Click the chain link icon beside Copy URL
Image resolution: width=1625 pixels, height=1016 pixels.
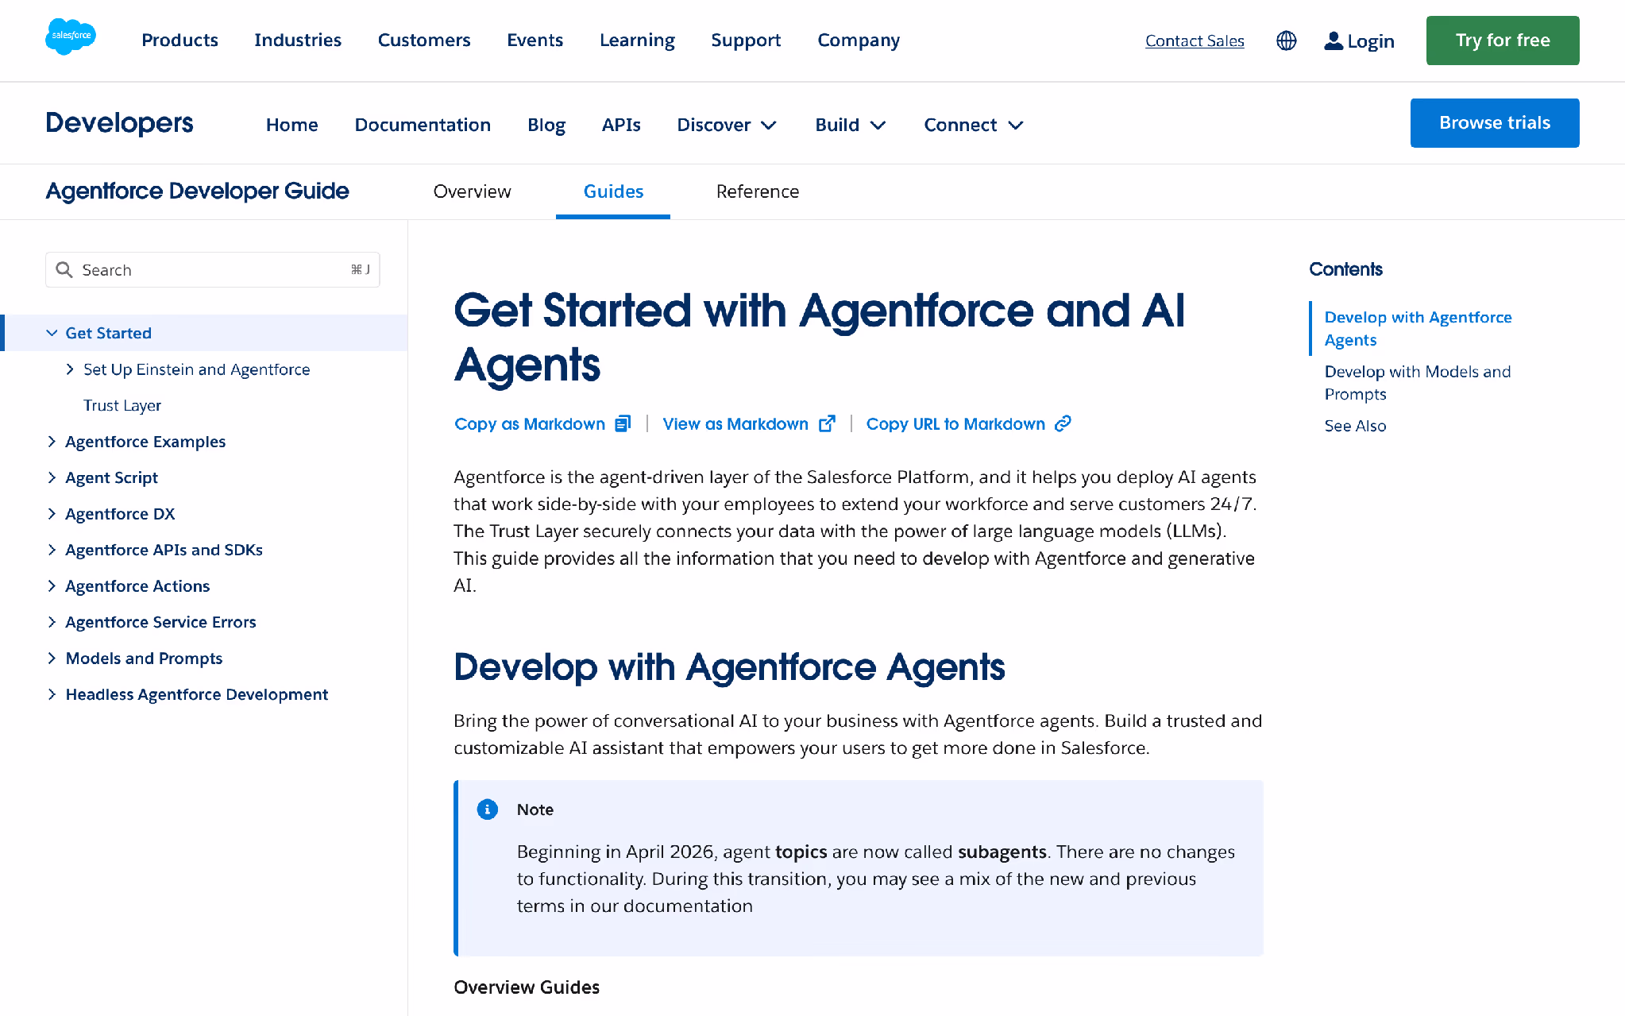tap(1063, 423)
